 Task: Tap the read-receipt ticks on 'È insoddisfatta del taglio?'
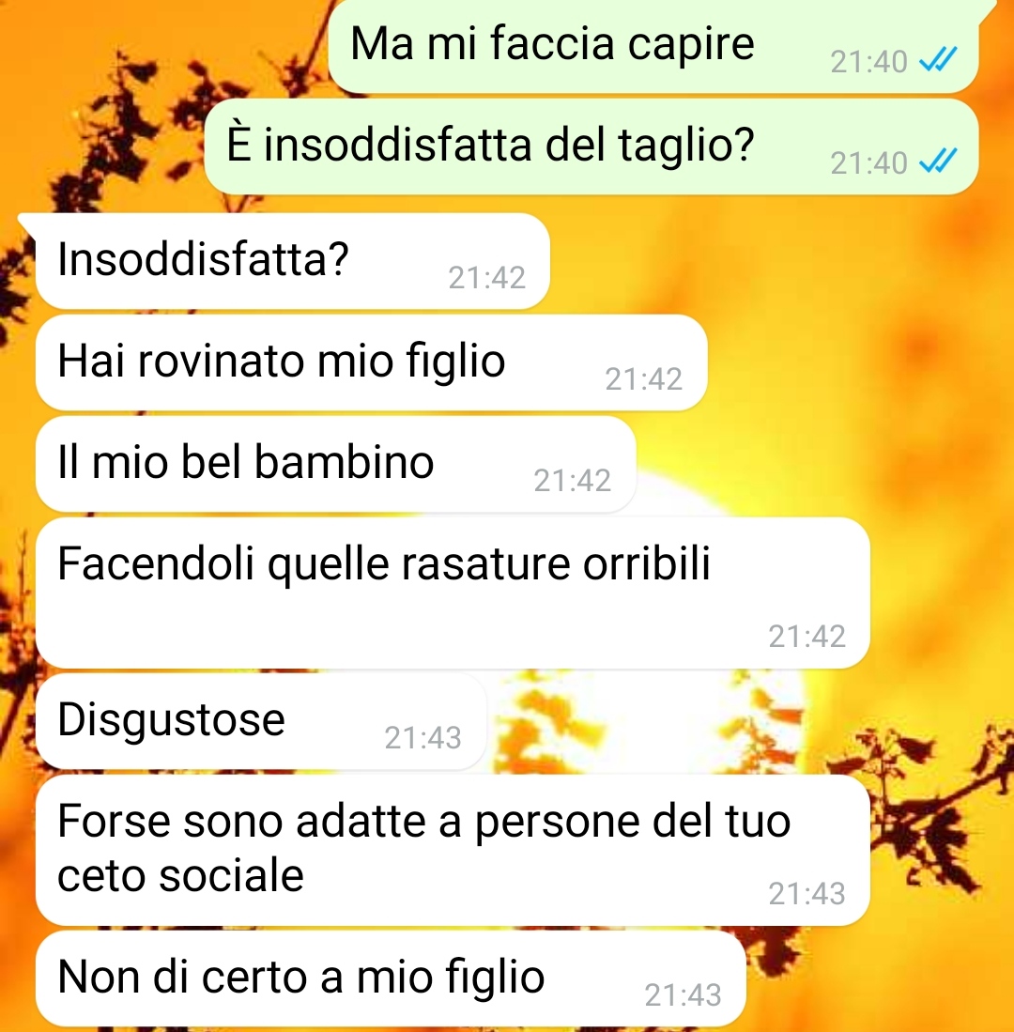click(938, 162)
